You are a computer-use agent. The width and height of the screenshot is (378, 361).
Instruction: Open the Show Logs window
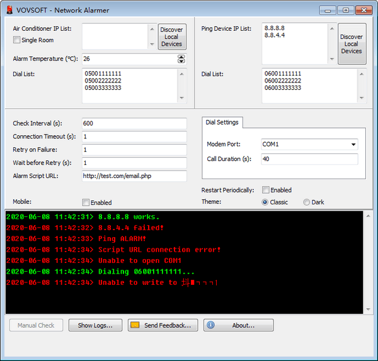point(95,325)
